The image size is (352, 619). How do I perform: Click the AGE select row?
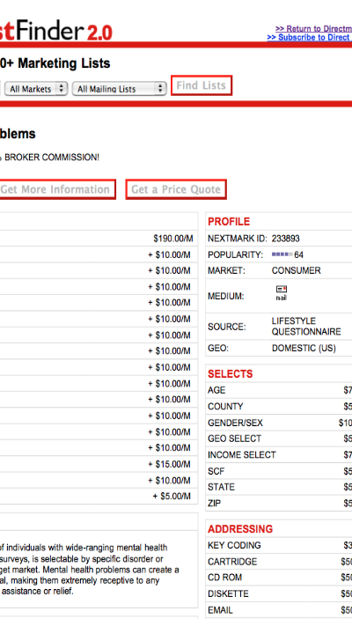[x=279, y=390]
